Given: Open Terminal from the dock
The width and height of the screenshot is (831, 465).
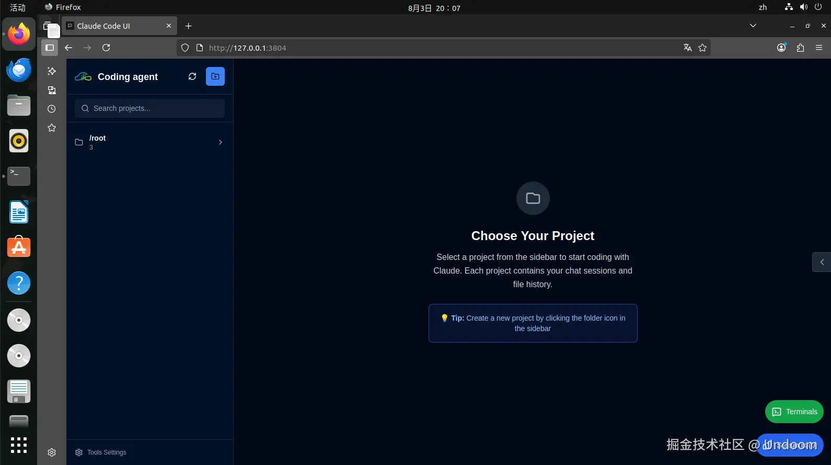Looking at the screenshot, I should click(19, 176).
